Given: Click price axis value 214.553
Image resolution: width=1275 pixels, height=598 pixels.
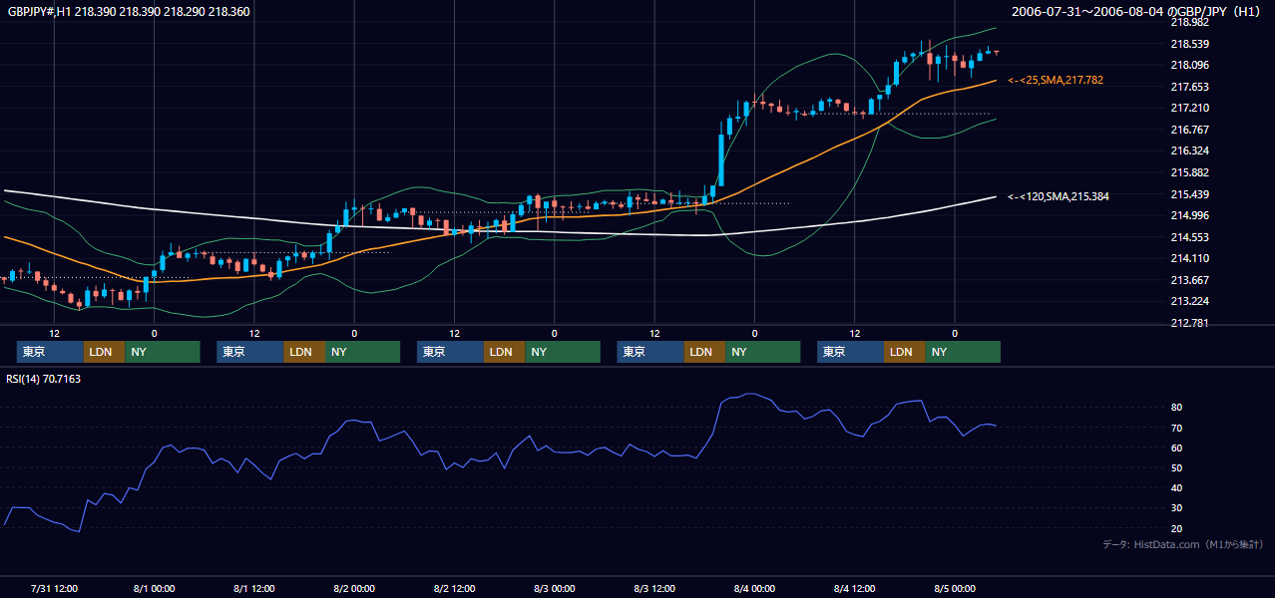Looking at the screenshot, I should click(x=1188, y=237).
